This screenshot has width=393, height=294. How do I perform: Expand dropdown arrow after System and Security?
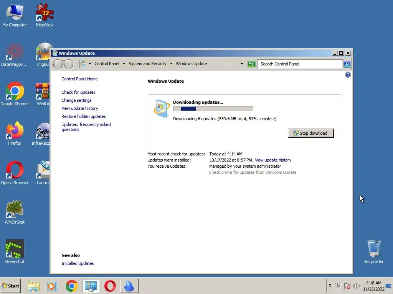click(x=171, y=64)
